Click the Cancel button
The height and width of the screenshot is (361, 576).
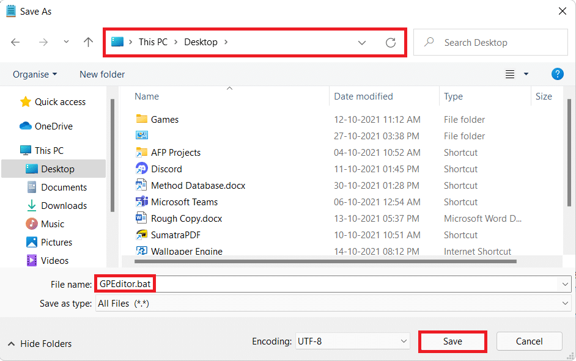coord(529,341)
